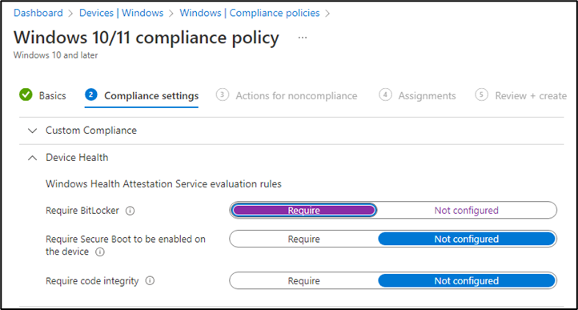Set Secure Boot to Require
This screenshot has height=310, width=578.
[x=303, y=240]
